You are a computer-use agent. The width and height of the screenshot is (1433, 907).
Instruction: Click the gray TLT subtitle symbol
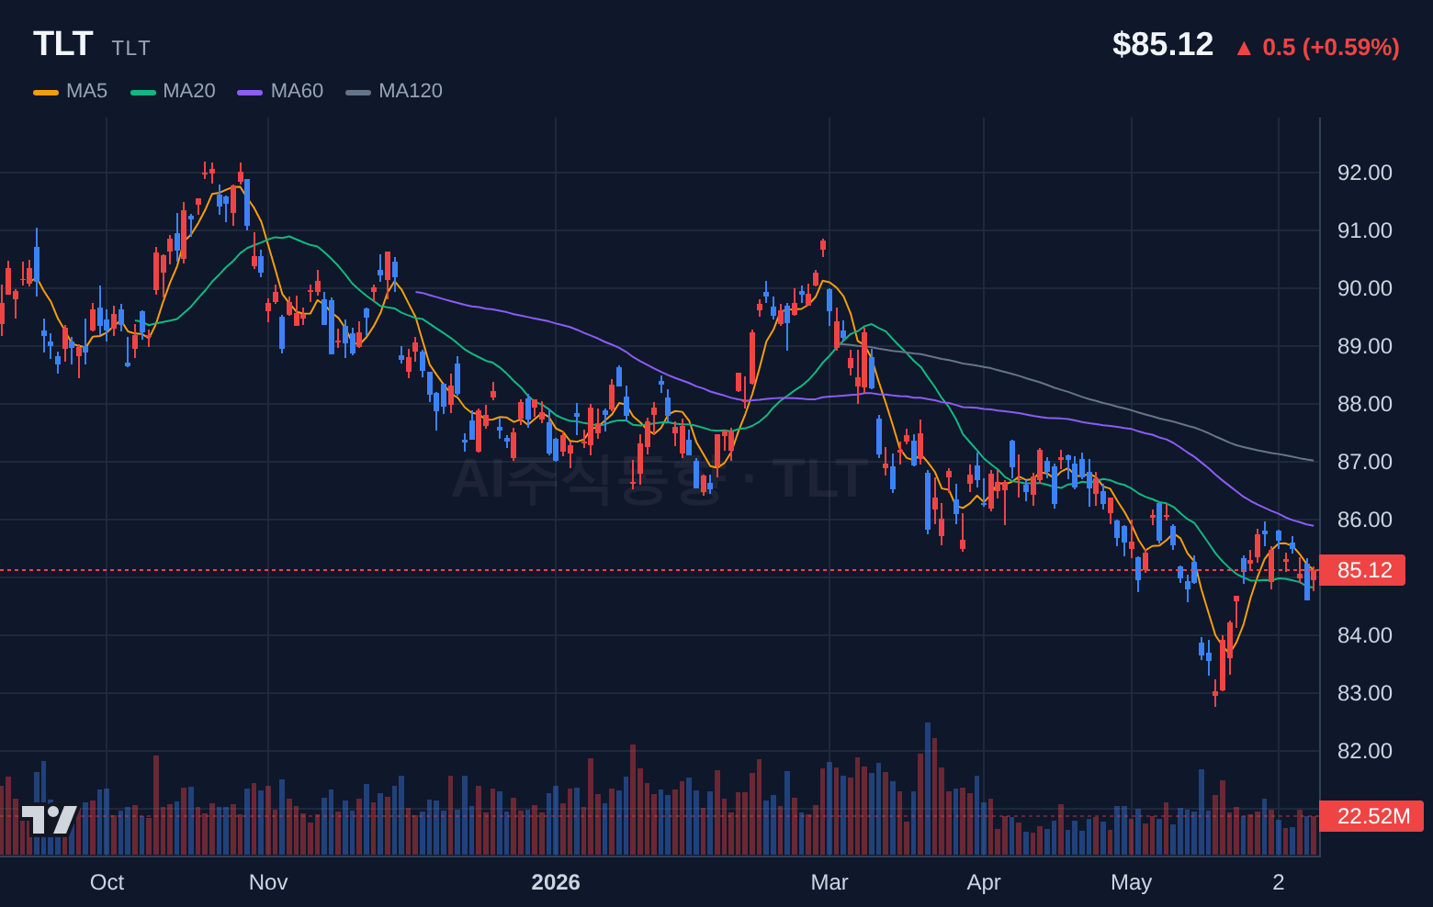[130, 48]
